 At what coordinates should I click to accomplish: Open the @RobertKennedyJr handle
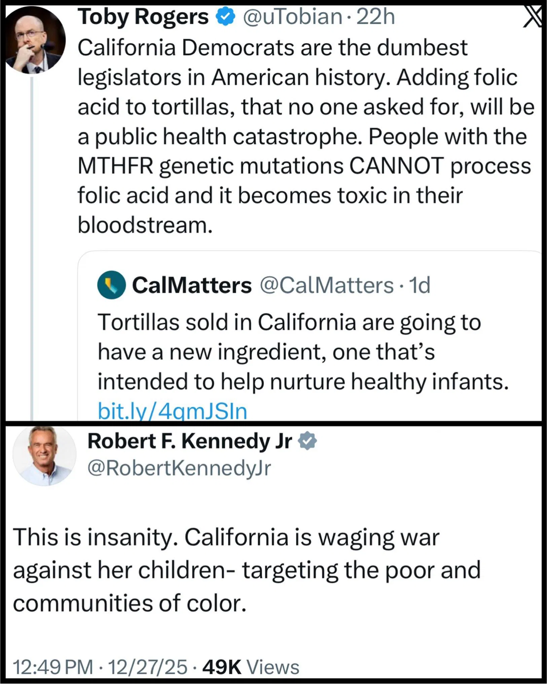(x=179, y=468)
